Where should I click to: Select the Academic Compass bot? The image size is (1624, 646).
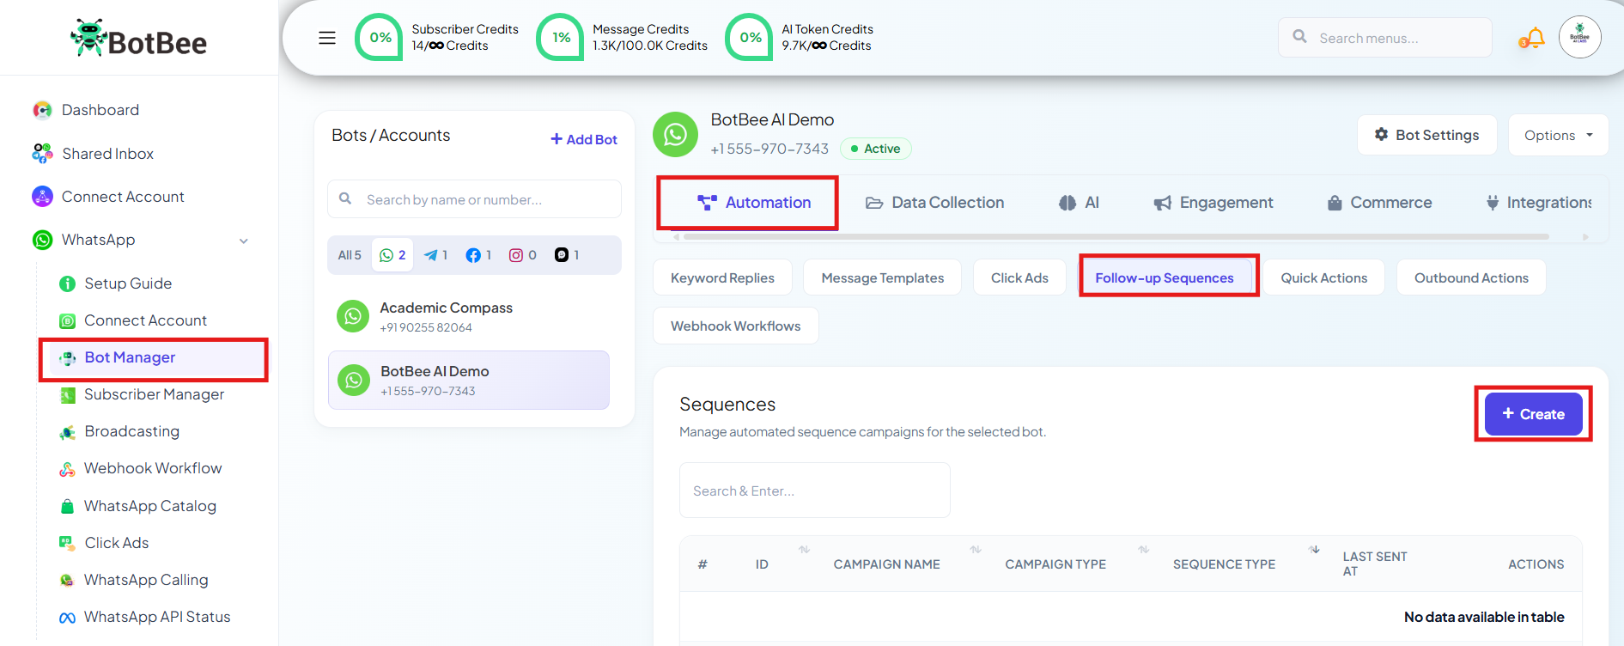point(469,316)
